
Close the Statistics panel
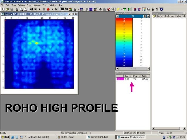tap(149, 73)
